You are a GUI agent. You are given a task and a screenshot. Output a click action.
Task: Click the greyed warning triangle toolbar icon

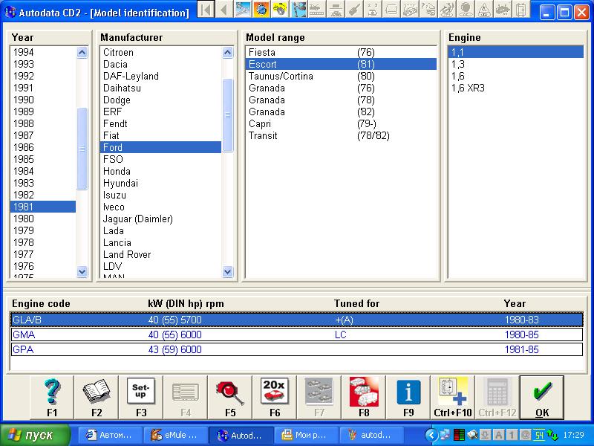point(484,10)
